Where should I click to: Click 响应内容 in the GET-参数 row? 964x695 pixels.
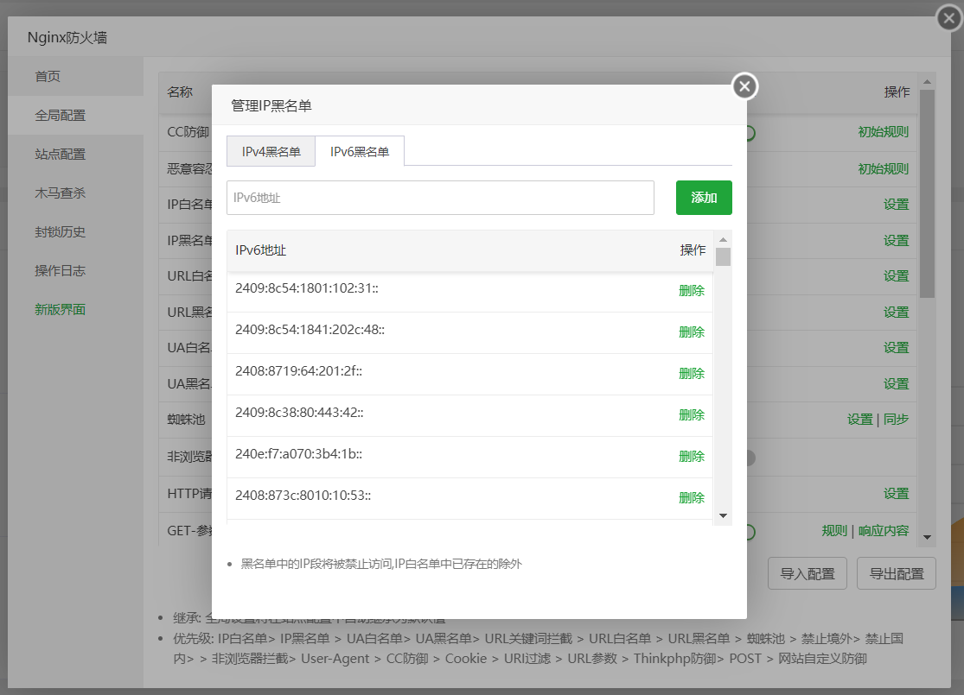tap(884, 531)
